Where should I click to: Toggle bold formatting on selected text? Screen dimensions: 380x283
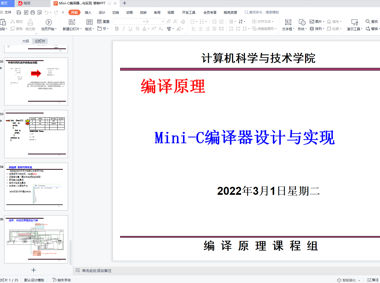[x=117, y=29]
